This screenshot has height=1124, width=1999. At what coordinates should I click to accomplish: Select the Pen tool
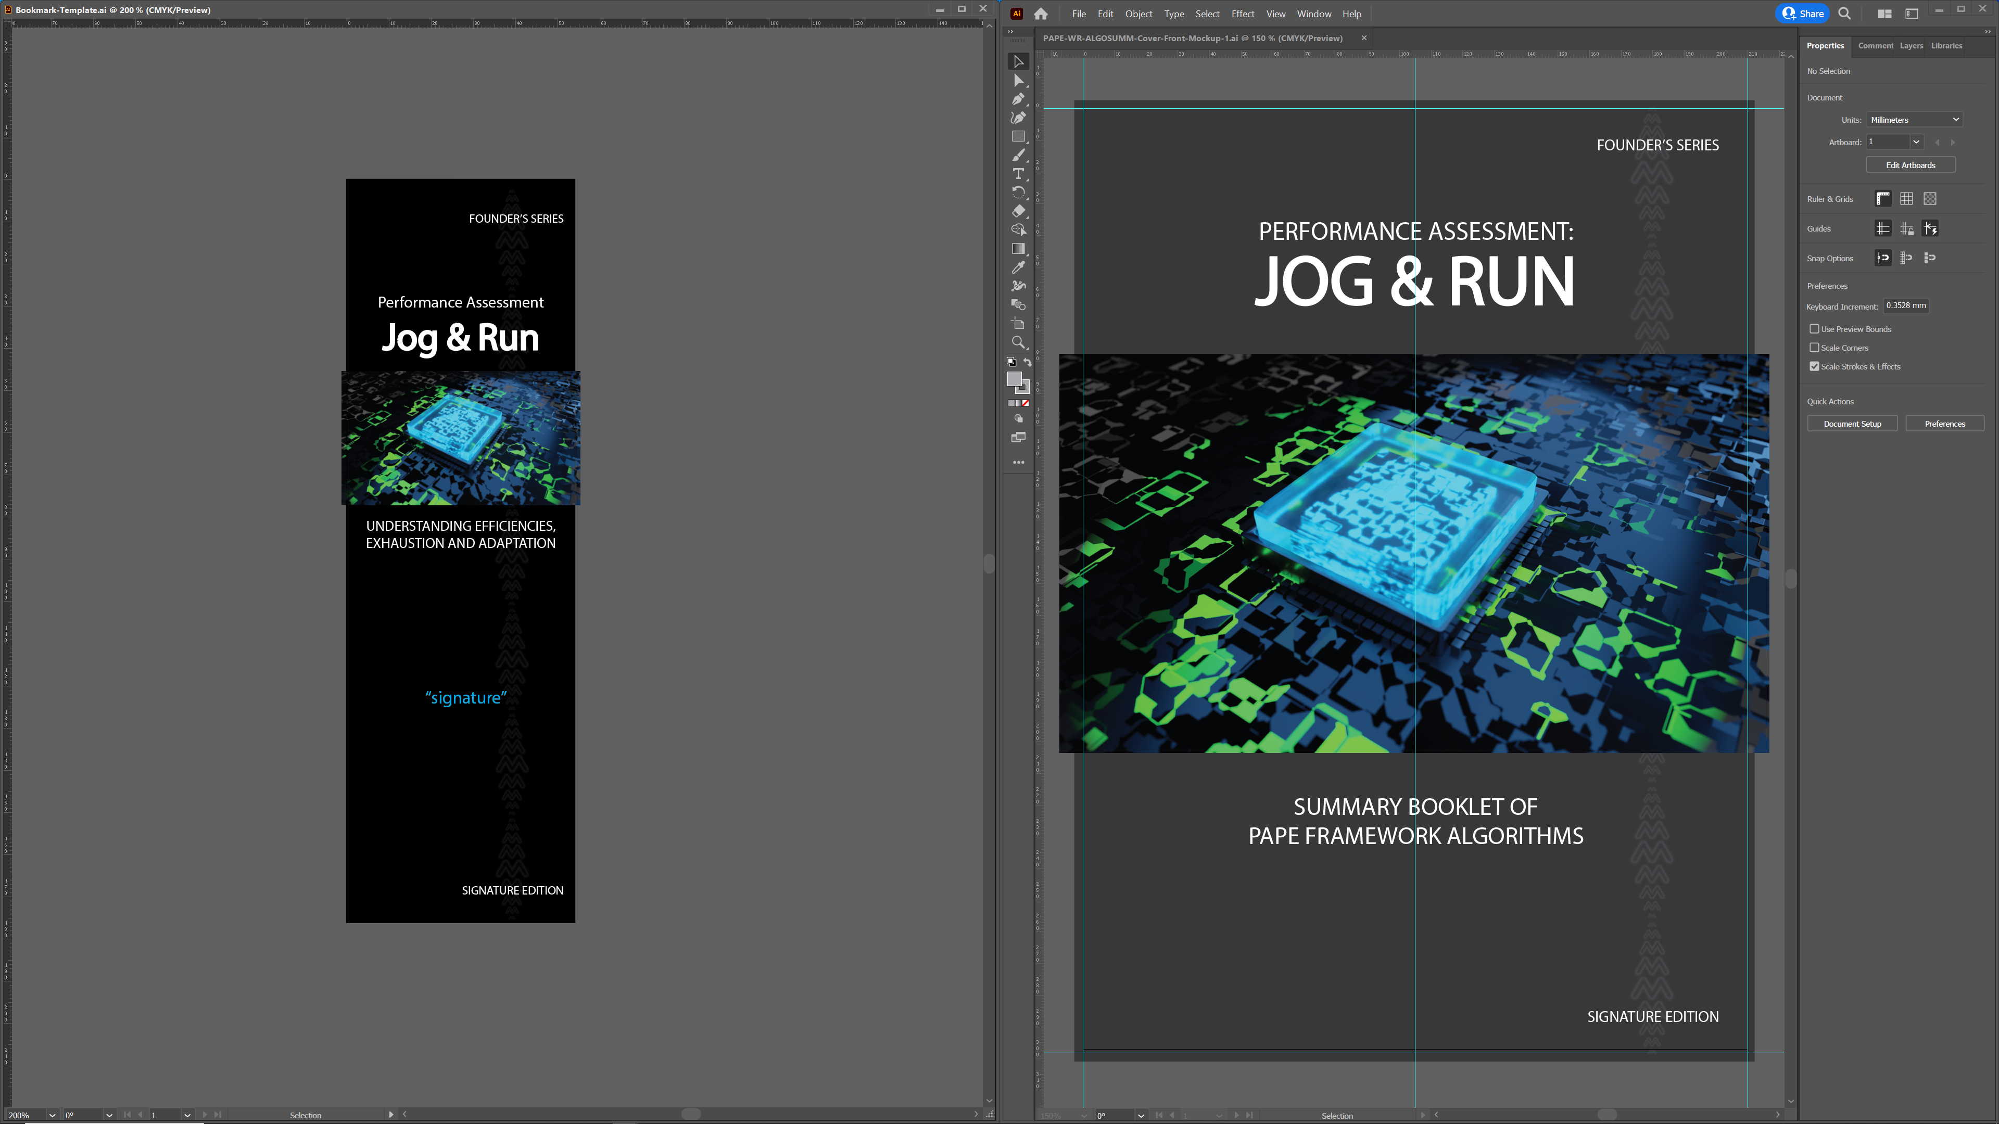1018,99
